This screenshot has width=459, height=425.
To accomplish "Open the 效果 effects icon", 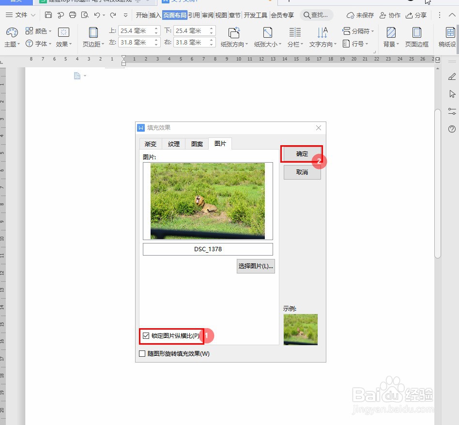I will pyautogui.click(x=63, y=32).
